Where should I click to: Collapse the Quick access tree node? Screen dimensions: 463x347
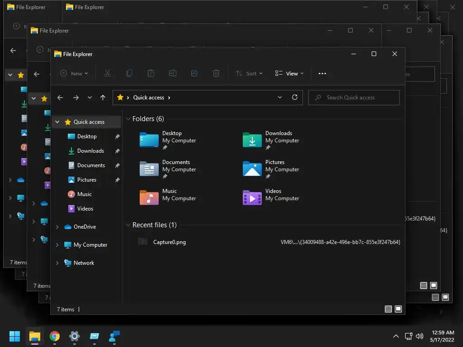(x=57, y=122)
